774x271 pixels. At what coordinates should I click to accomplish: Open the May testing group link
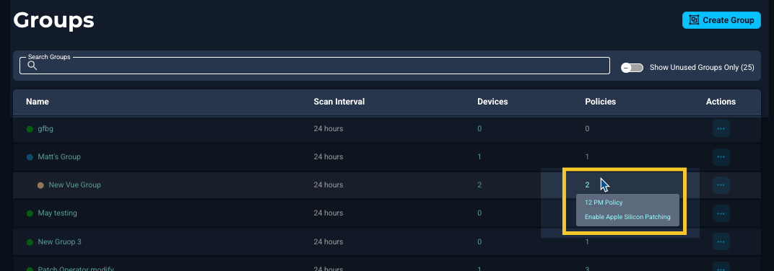(57, 213)
